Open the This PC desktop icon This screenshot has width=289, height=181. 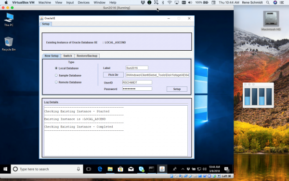(9, 19)
